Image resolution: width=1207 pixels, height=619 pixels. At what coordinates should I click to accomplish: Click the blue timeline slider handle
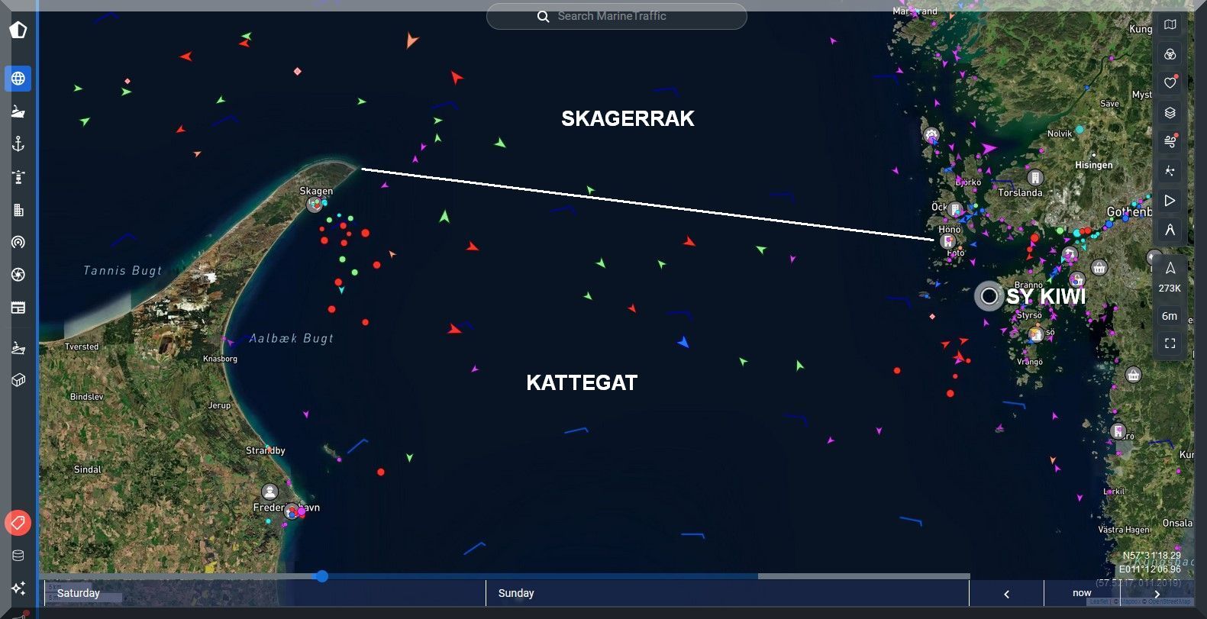[322, 576]
